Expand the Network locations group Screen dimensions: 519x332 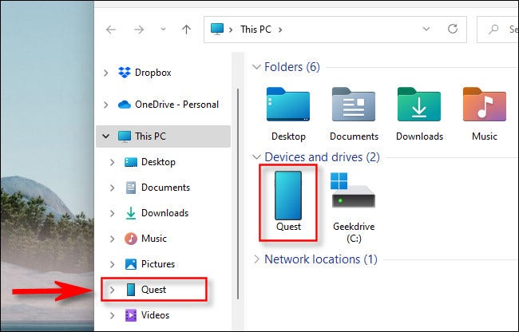tap(256, 259)
